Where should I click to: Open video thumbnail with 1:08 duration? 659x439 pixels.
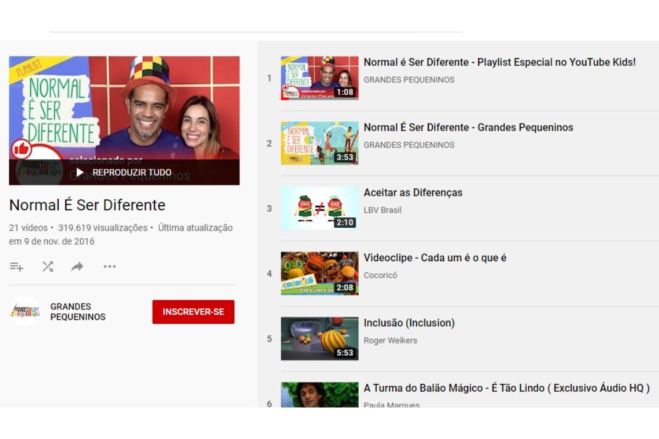(320, 78)
